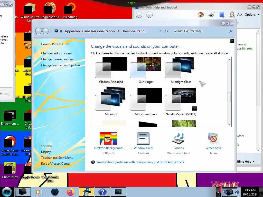Viewport: 263px width, 197px height.
Task: Click the media player taskbar icon
Action: pos(38,192)
